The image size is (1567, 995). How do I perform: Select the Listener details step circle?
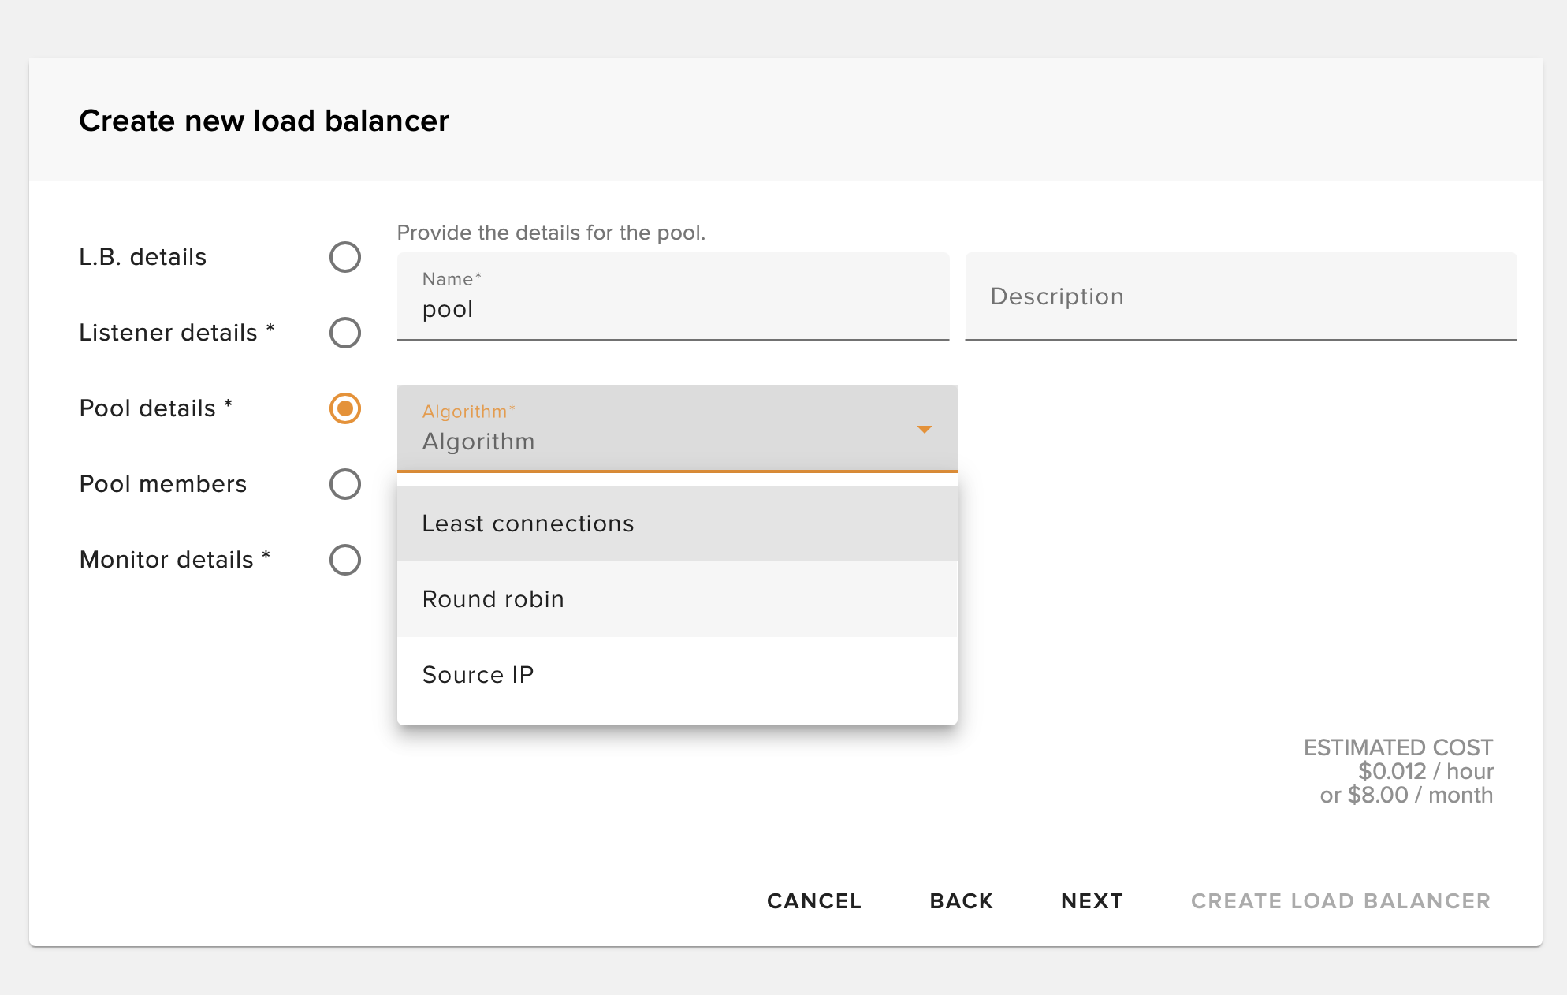pos(345,333)
